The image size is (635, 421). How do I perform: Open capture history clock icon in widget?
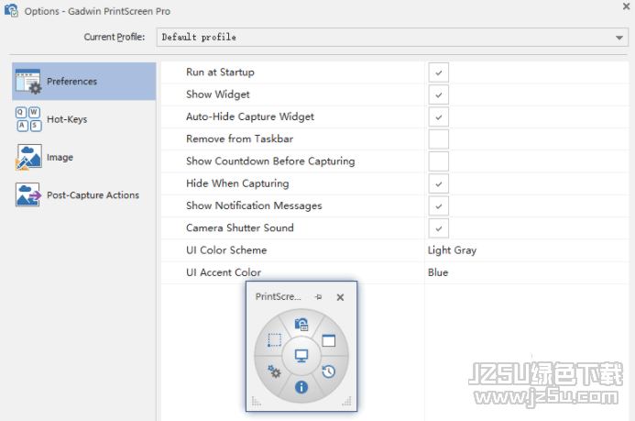tap(328, 371)
